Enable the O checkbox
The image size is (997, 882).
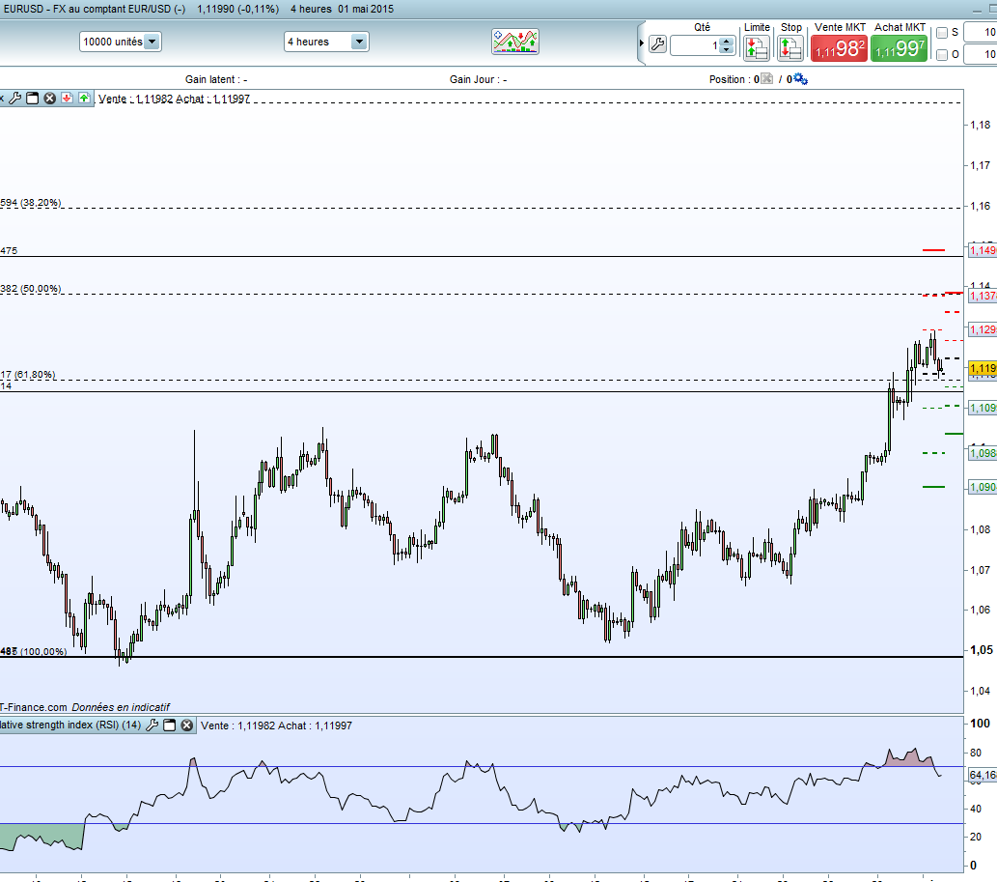pyautogui.click(x=942, y=55)
